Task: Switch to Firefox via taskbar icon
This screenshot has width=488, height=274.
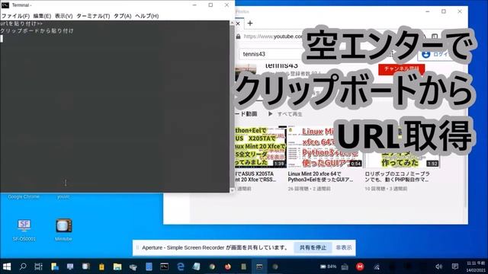Action: tap(228, 266)
